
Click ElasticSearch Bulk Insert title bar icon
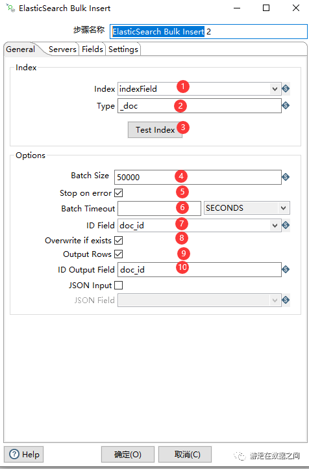coord(10,8)
